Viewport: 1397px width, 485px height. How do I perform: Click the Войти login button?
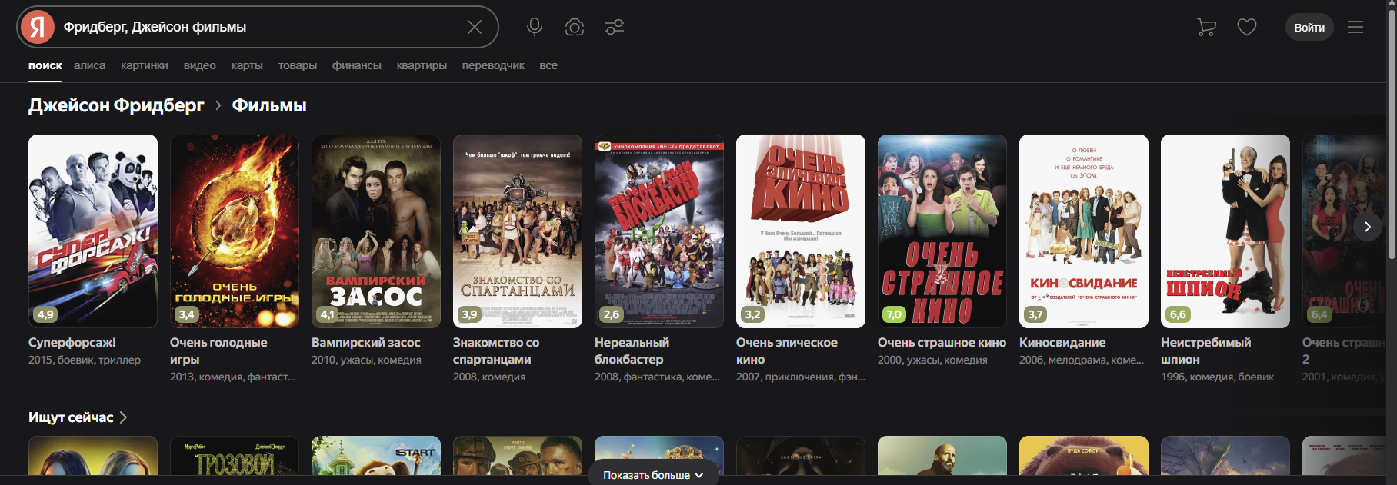click(1309, 27)
